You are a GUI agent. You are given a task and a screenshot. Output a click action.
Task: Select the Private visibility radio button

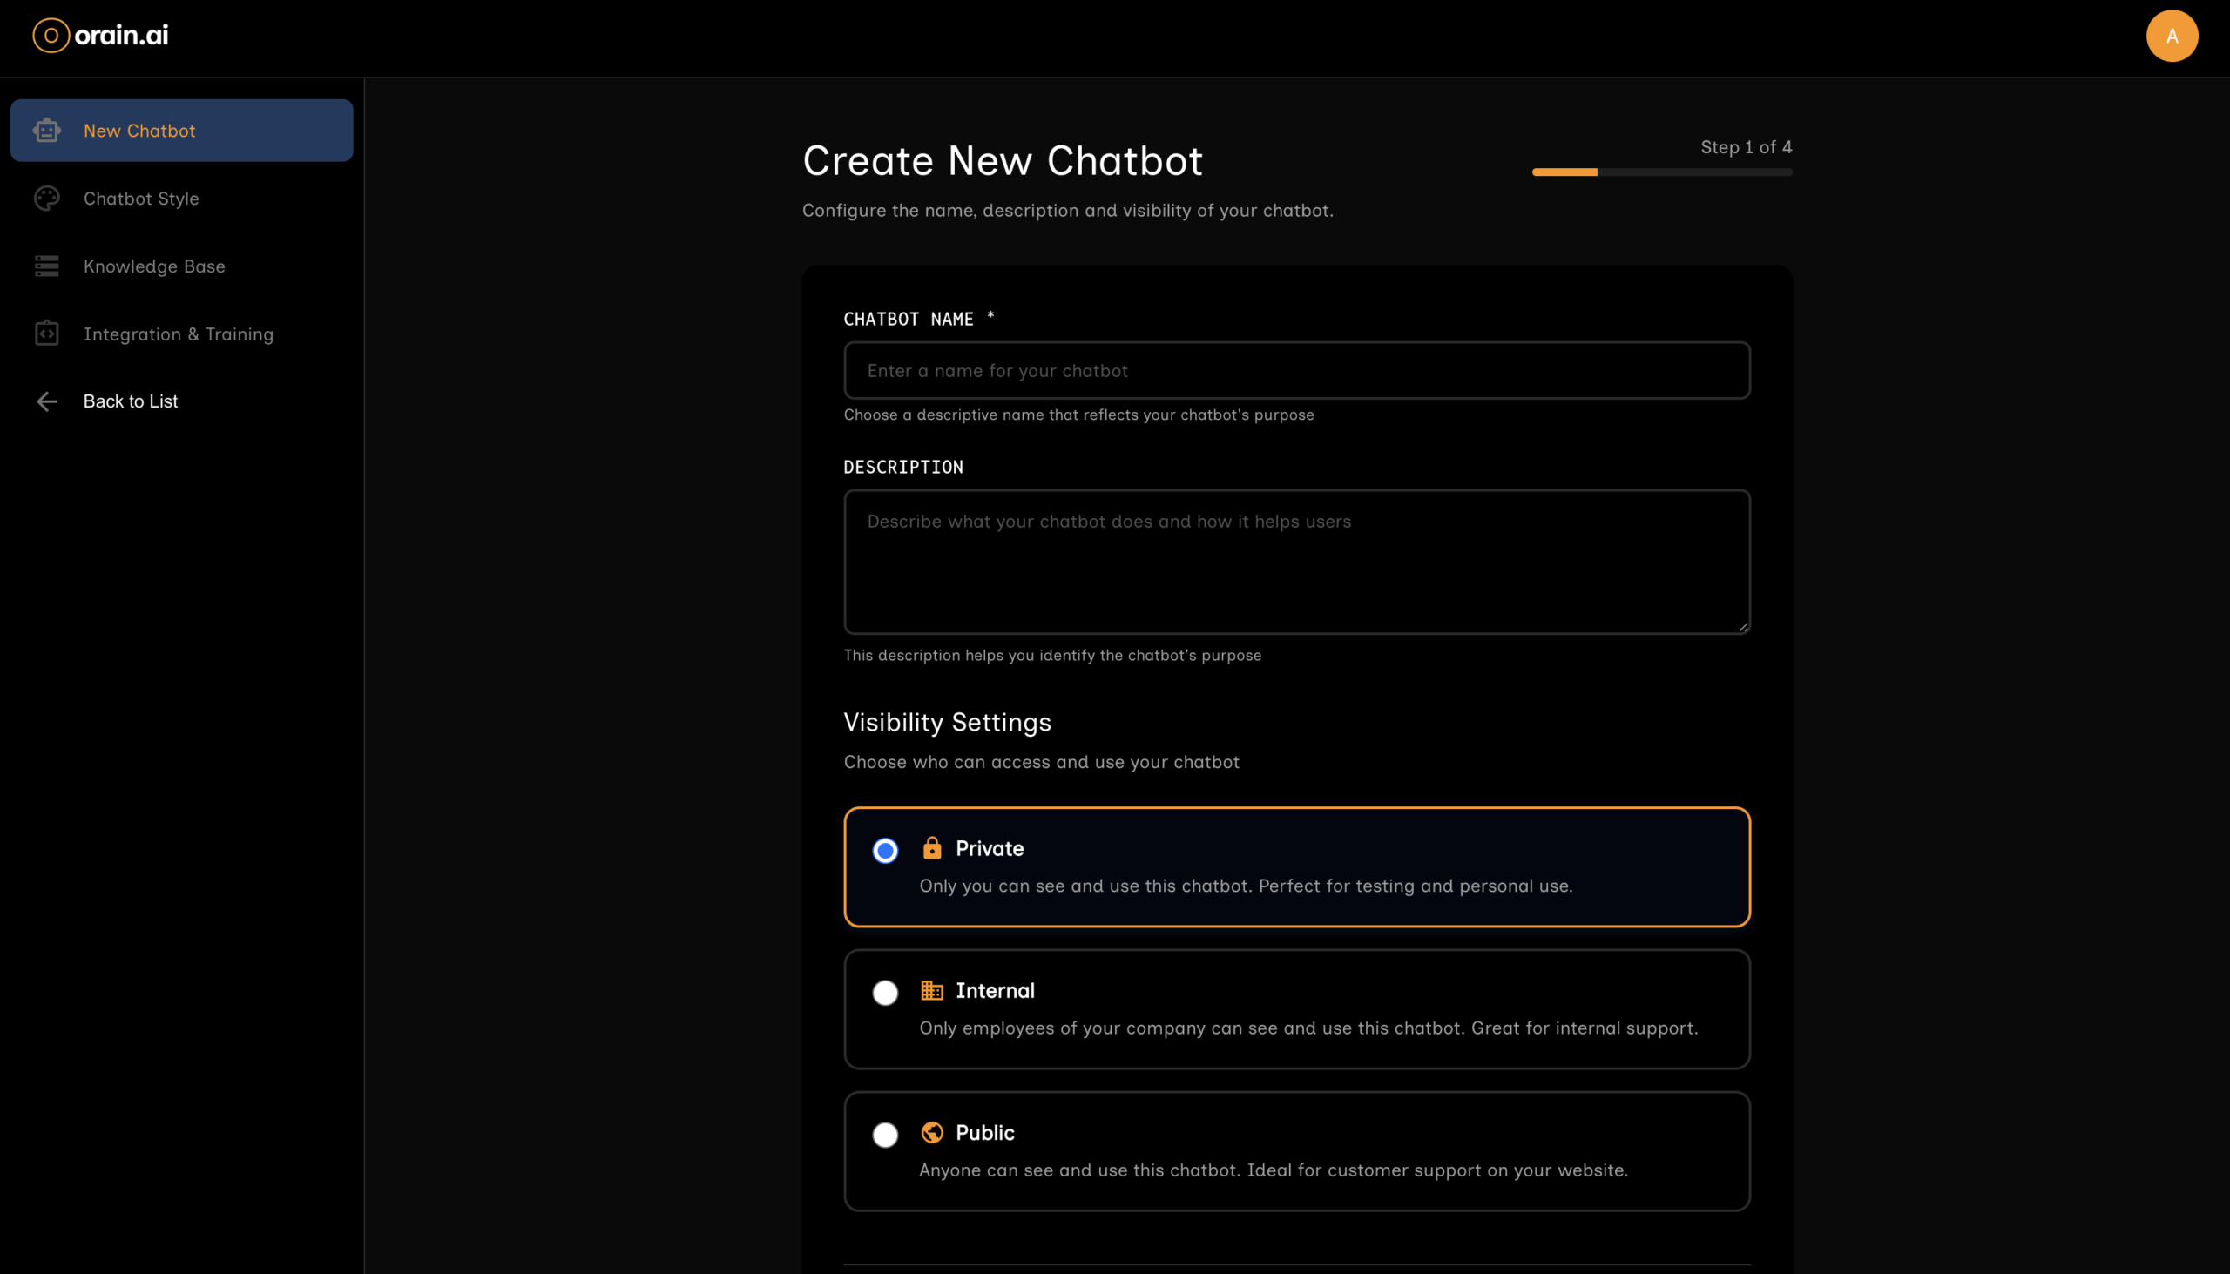pos(885,851)
